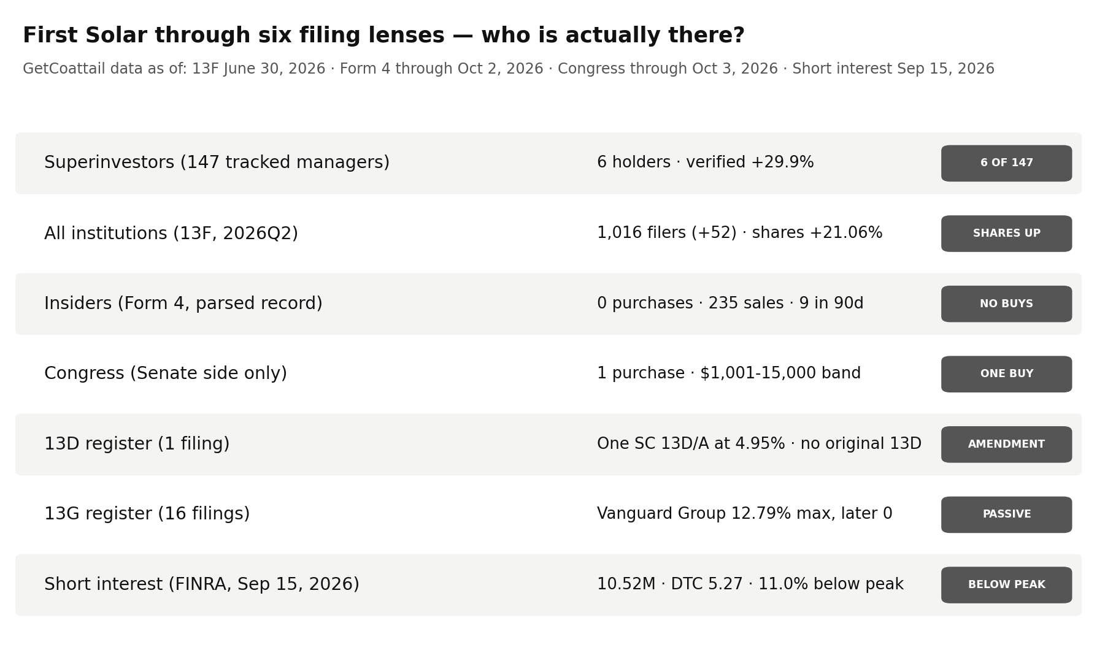The width and height of the screenshot is (1097, 650).
Task: Select All institutions 13F row label
Action: coord(171,234)
